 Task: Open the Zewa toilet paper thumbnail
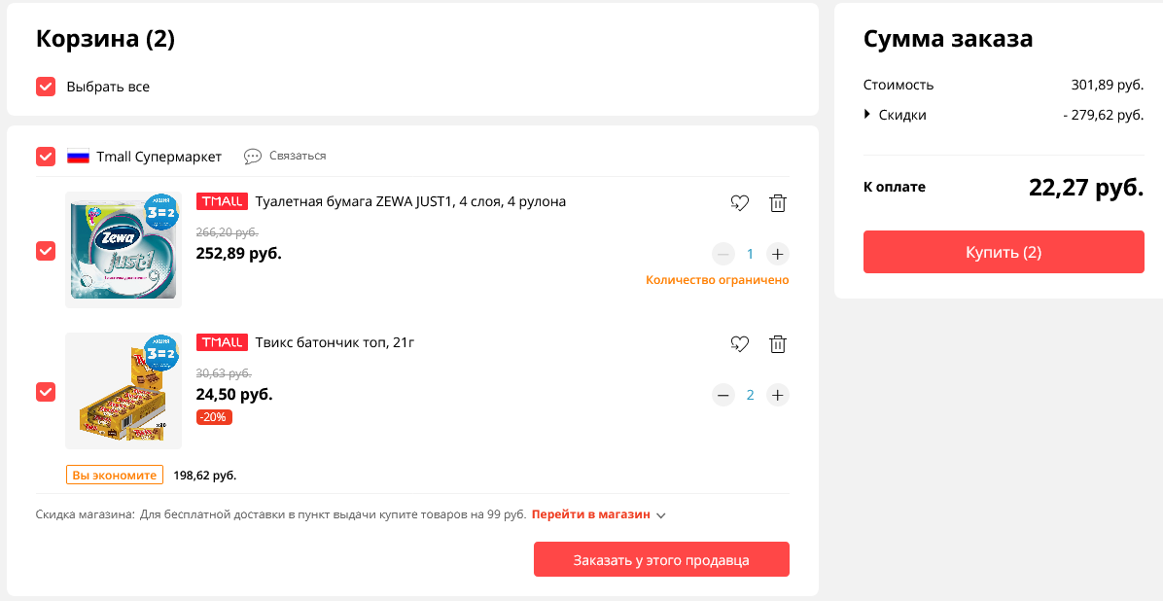pos(123,249)
